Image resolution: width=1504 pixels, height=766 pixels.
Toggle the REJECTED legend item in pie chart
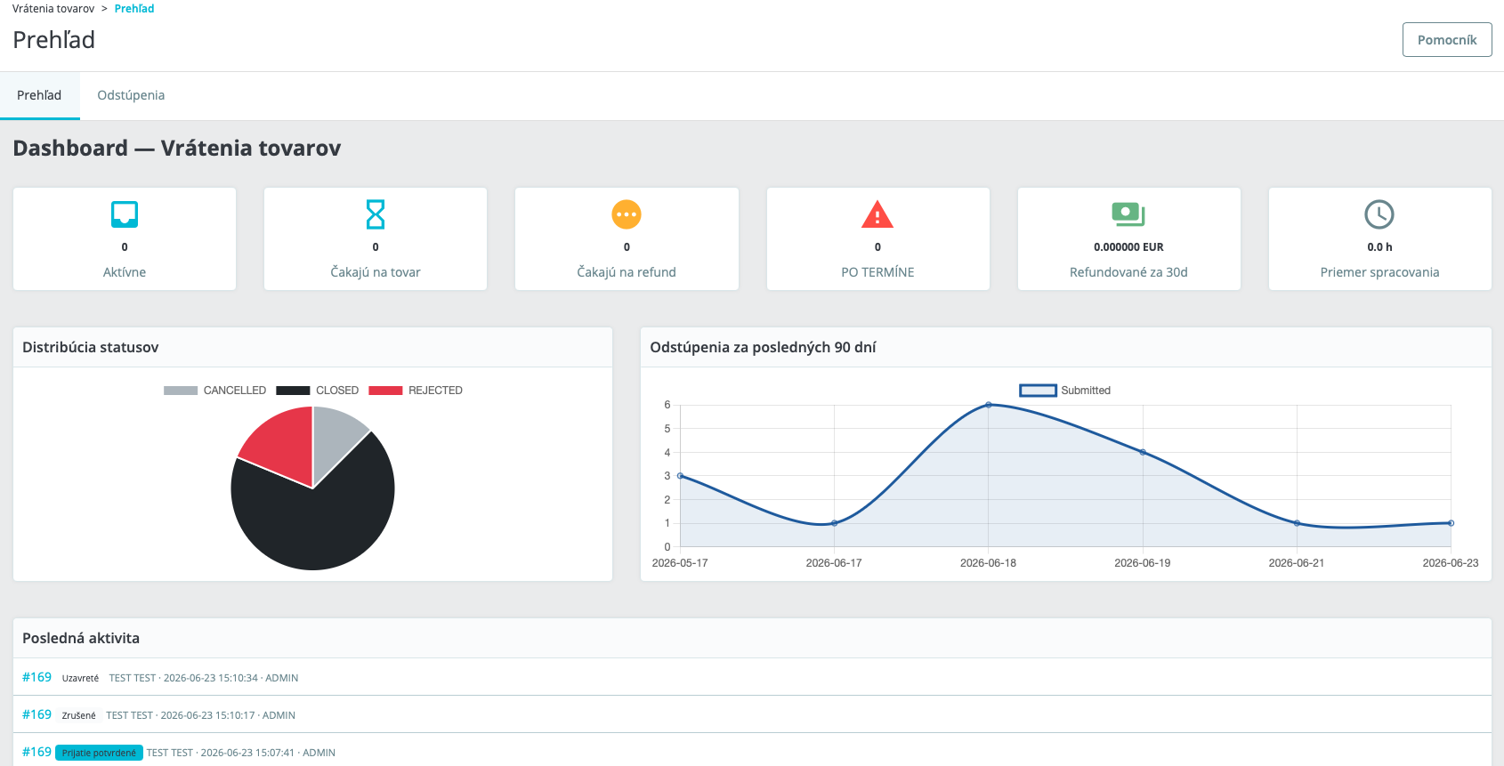tap(416, 391)
